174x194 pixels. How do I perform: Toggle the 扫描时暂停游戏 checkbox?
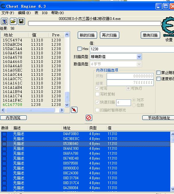pos(97,110)
